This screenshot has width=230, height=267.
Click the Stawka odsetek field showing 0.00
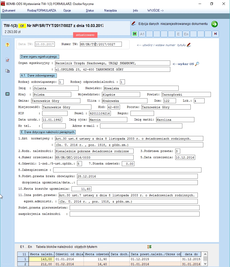[x=128, y=164]
